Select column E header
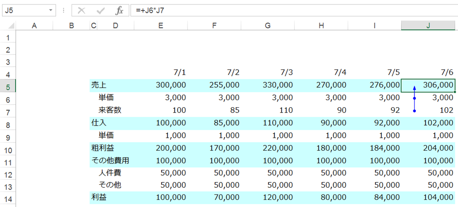 161,25
